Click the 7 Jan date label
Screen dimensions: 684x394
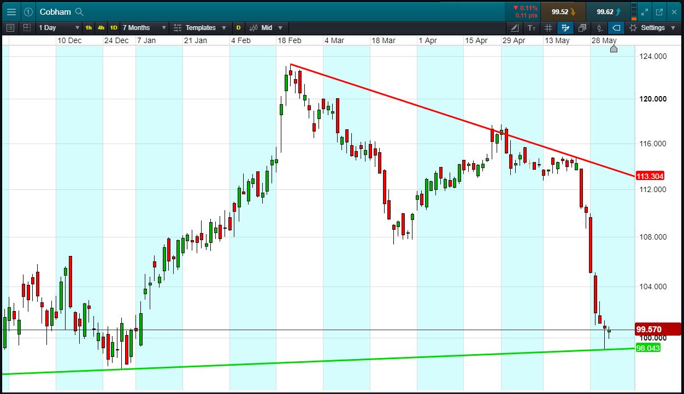pyautogui.click(x=146, y=40)
